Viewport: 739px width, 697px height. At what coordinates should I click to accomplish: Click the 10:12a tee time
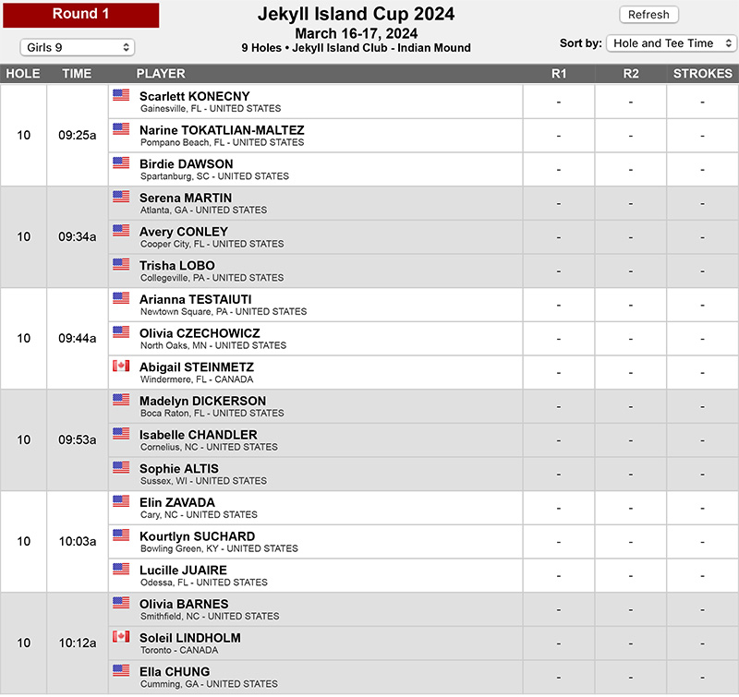[78, 643]
